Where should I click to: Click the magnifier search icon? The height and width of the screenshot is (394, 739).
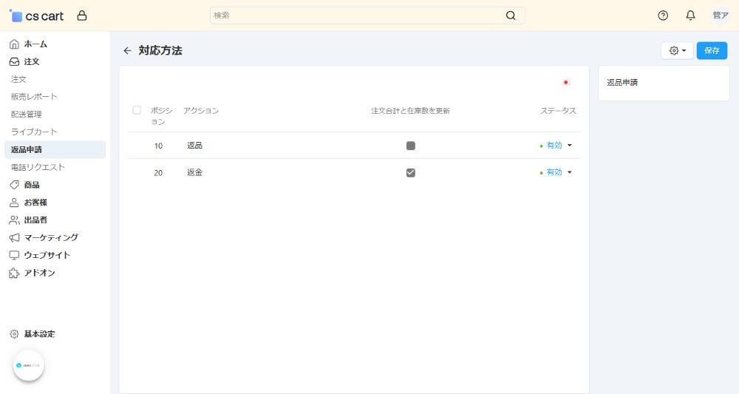[x=511, y=16]
